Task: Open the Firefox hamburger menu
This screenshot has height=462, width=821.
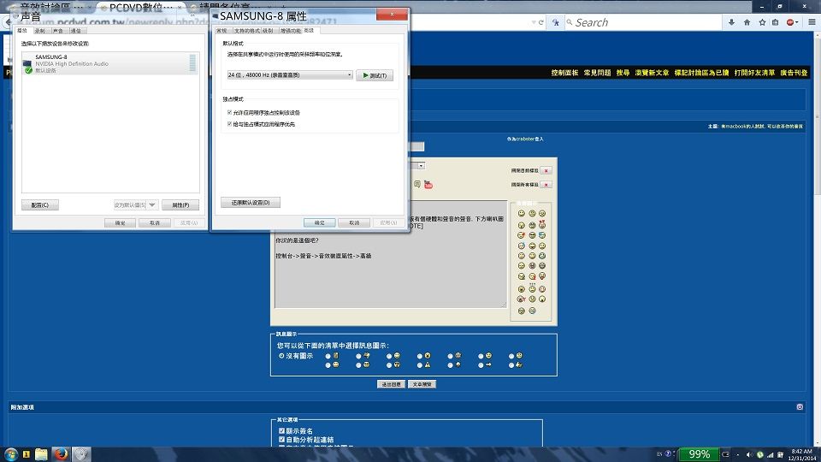Action: pos(812,22)
